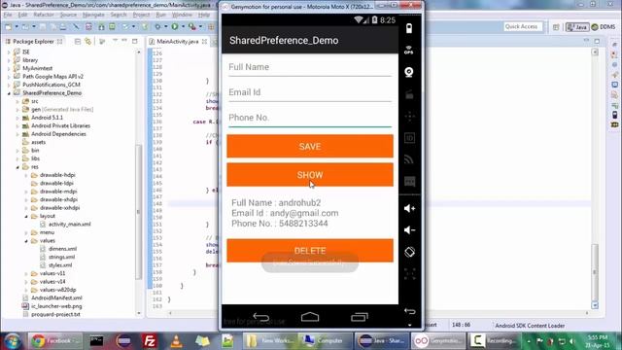Select ic_launcher-web.png file
This screenshot has height=350, width=622.
coord(56,306)
